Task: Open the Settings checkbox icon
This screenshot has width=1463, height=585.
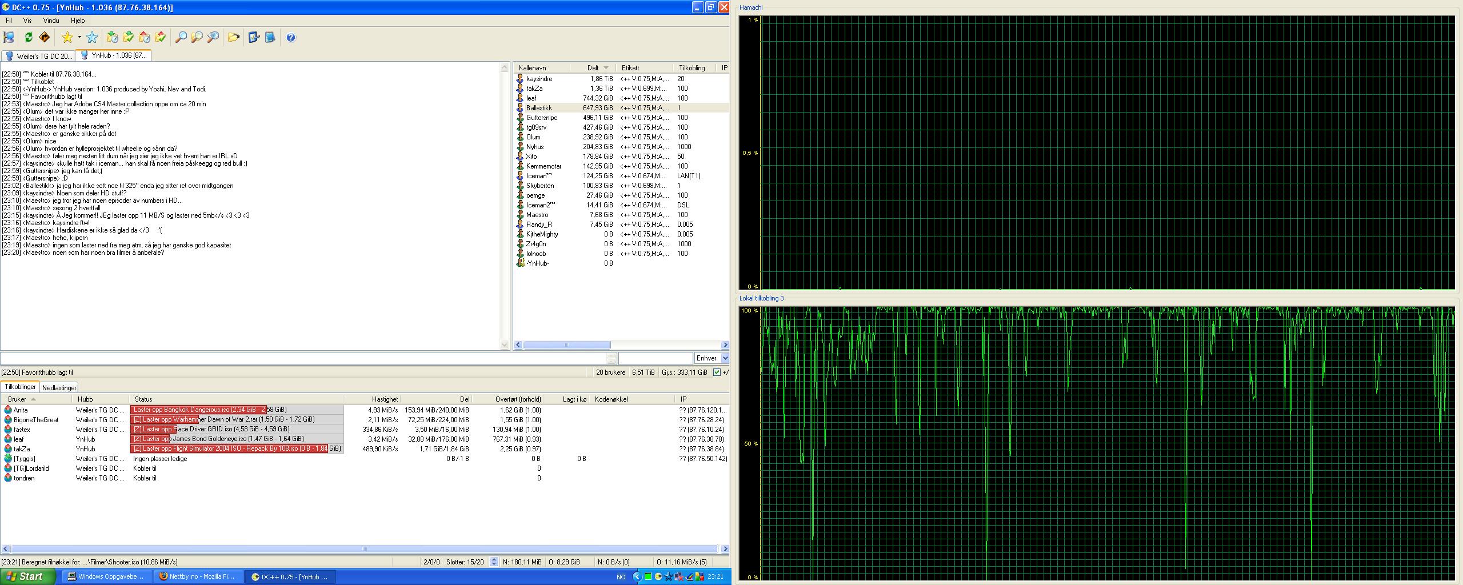Action: tap(254, 38)
